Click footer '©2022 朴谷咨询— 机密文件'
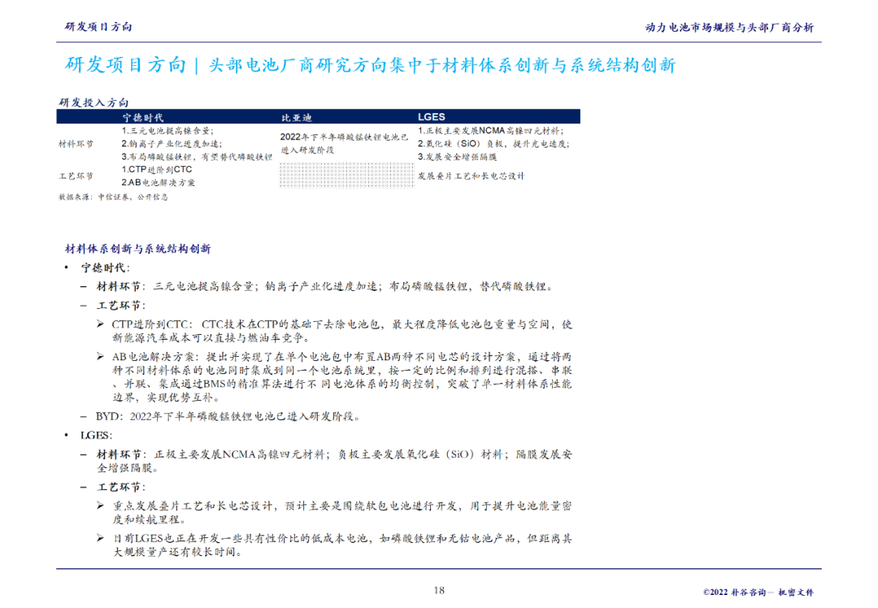Viewport: 878px width, 608px height. (x=758, y=593)
